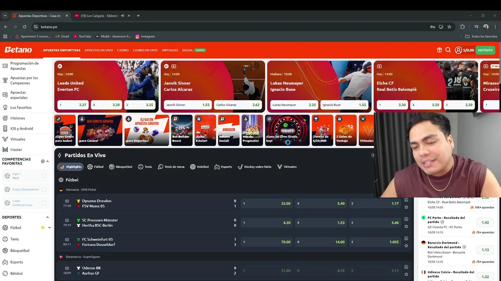
Task: Select Highlights live filter
Action: coord(70,167)
